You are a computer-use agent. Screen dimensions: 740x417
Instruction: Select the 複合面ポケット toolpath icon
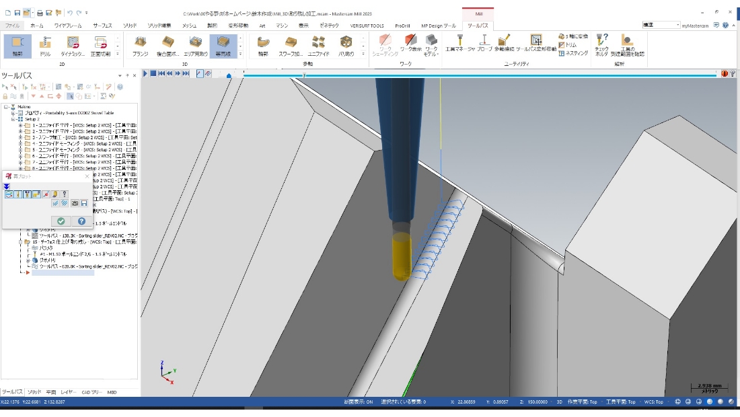pos(168,46)
